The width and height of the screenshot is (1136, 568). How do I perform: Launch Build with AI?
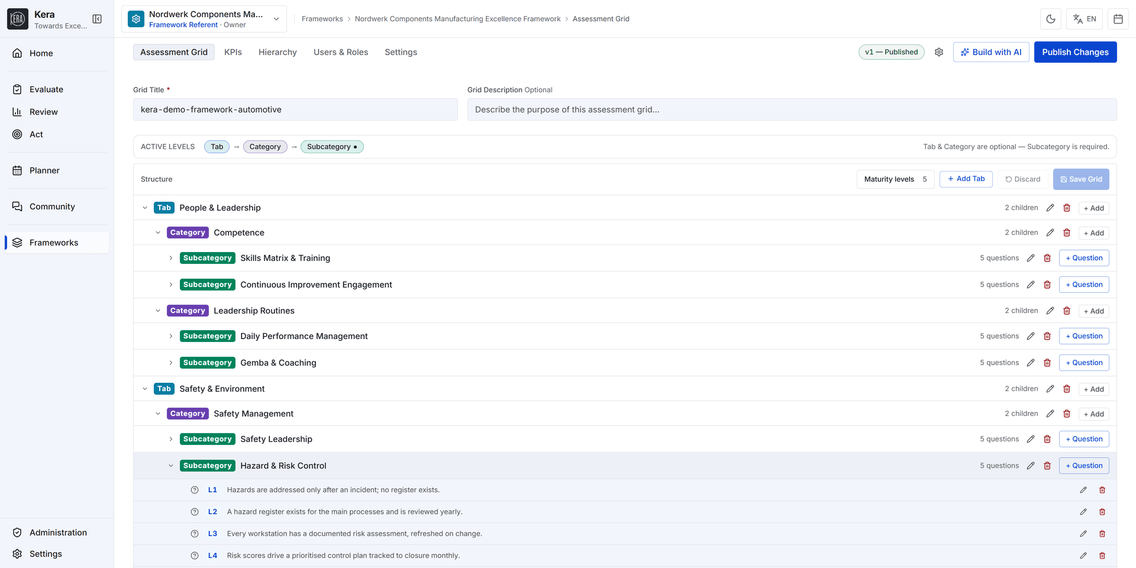click(991, 52)
